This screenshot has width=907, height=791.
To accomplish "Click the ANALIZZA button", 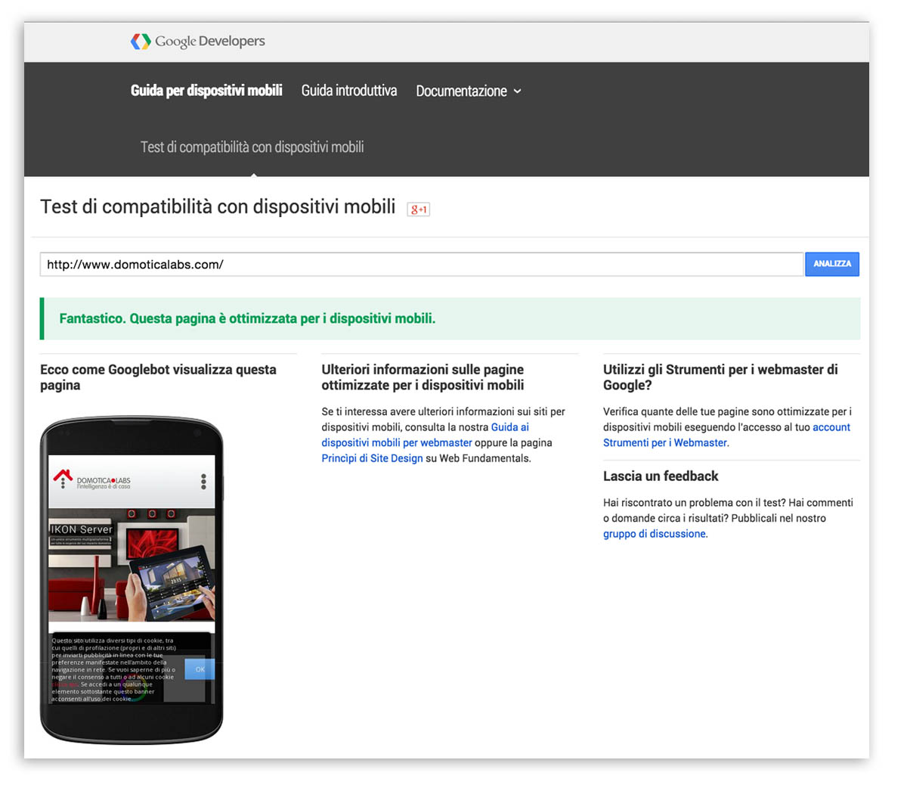I will [832, 264].
